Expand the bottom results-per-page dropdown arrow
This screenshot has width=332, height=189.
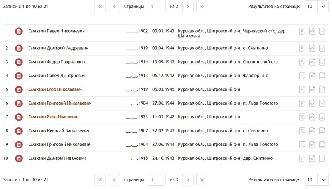click(323, 180)
